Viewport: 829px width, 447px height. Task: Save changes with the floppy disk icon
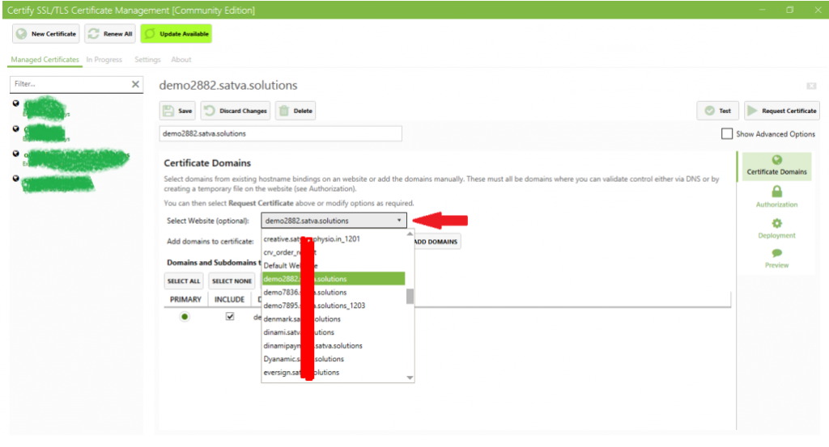(168, 111)
